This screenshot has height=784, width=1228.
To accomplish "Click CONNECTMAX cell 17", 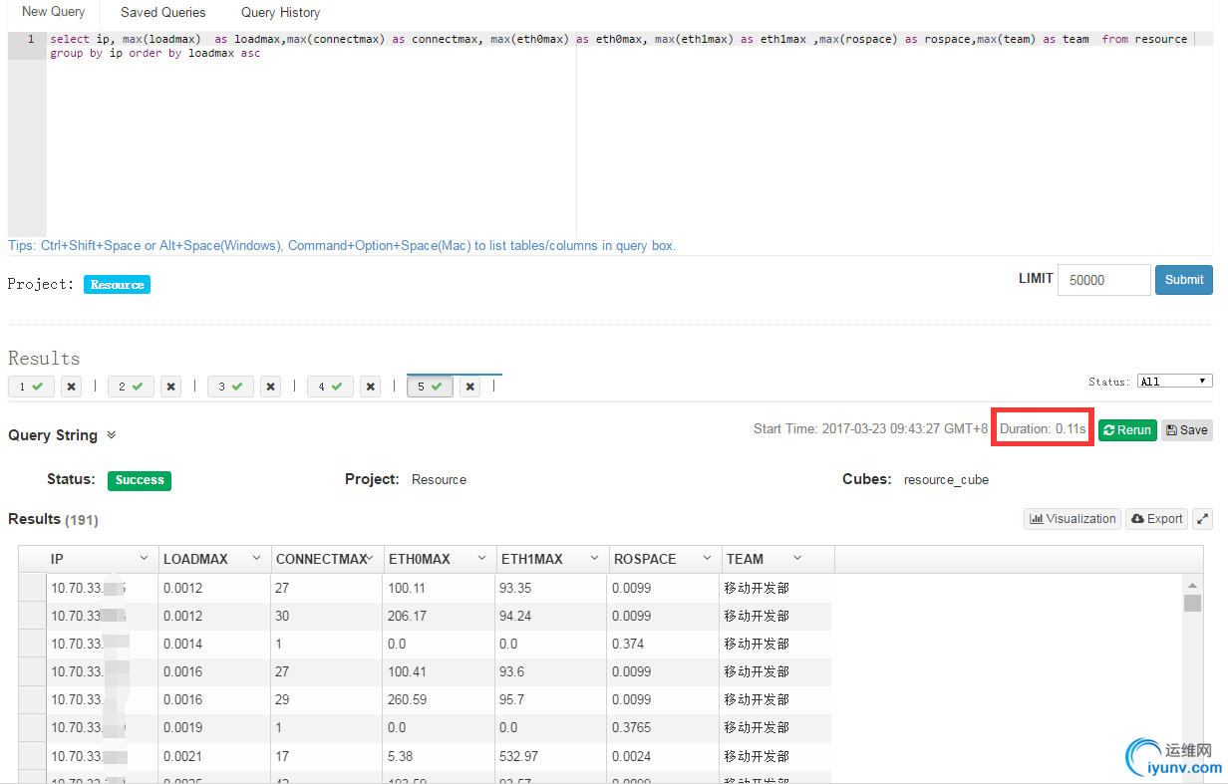I will [x=328, y=756].
